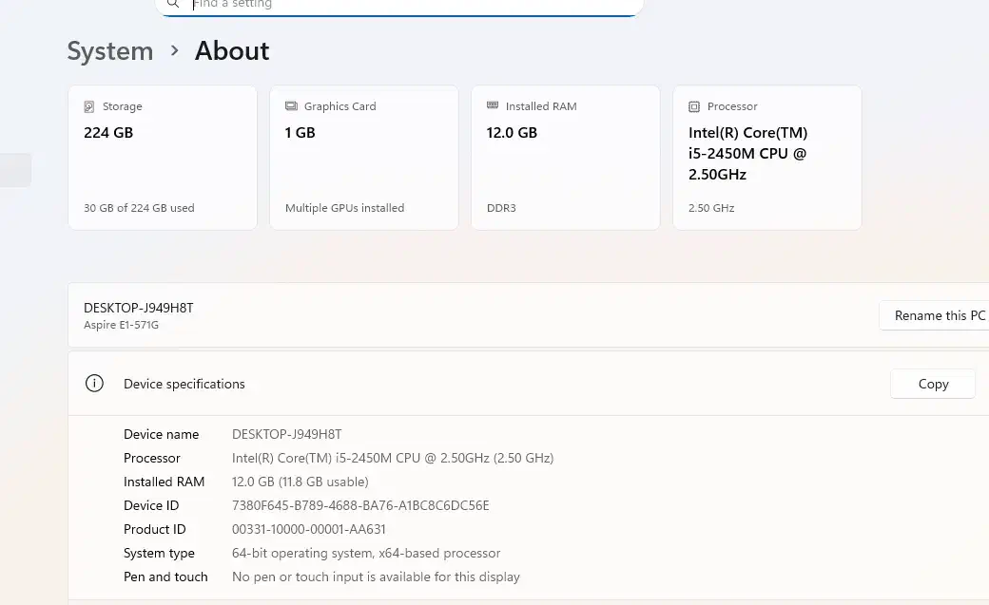989x605 pixels.
Task: Click the Device specifications info icon
Action: (94, 384)
